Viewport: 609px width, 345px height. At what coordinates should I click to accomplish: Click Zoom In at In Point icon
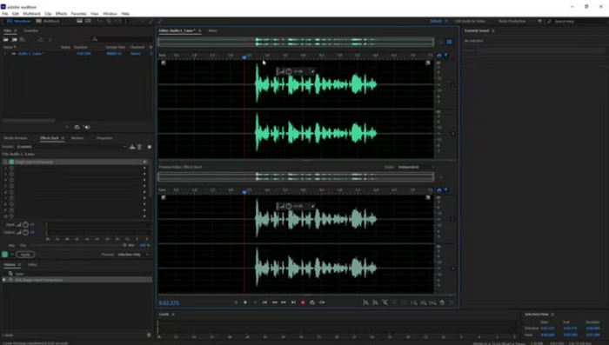[414, 302]
